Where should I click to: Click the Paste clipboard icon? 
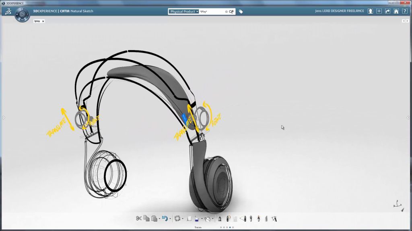tap(154, 219)
